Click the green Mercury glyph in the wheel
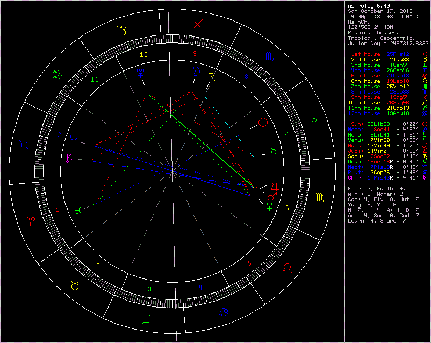Screen dimensions: 431x343 (274, 151)
